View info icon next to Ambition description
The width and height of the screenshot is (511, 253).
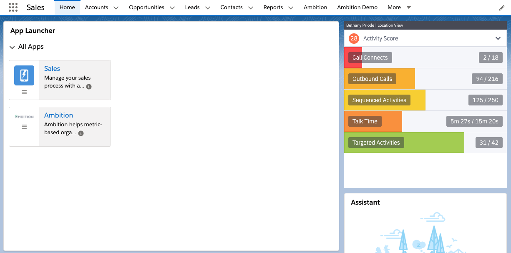[81, 133]
